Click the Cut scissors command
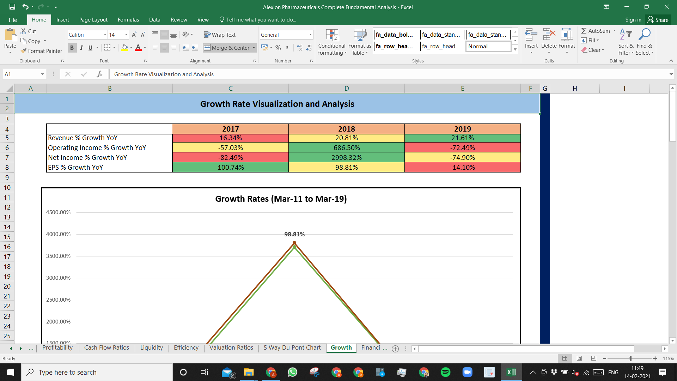Image resolution: width=677 pixels, height=381 pixels. [28, 31]
